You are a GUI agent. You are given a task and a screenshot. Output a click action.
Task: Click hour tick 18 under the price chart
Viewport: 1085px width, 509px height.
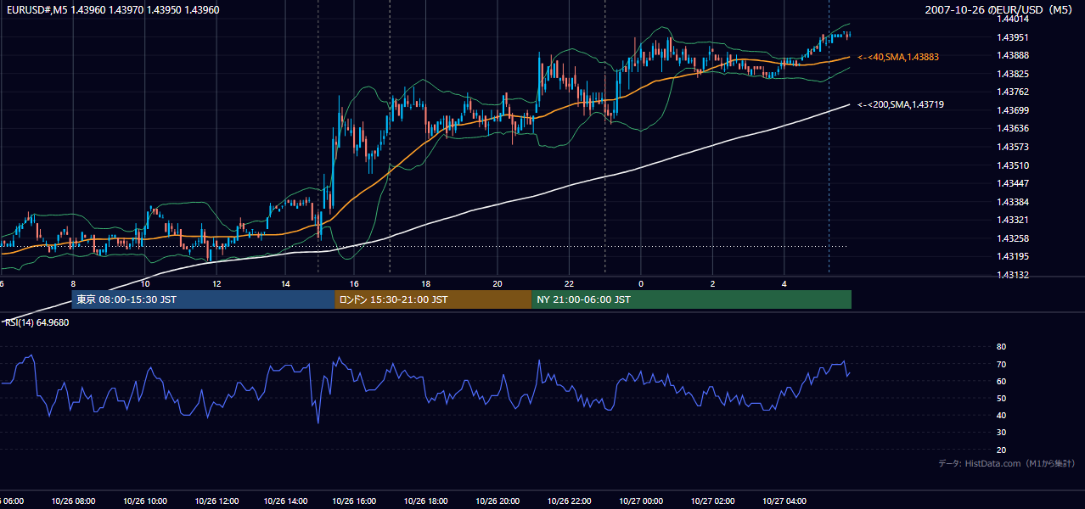click(x=426, y=283)
